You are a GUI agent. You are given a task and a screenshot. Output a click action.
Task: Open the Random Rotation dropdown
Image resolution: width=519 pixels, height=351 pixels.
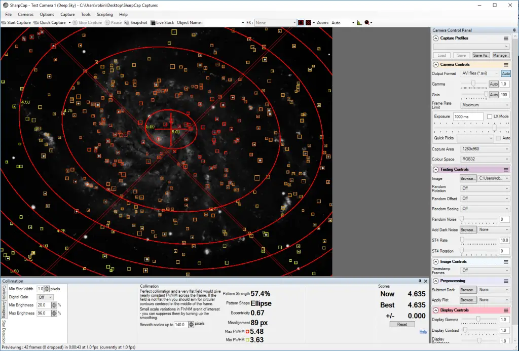pos(485,188)
